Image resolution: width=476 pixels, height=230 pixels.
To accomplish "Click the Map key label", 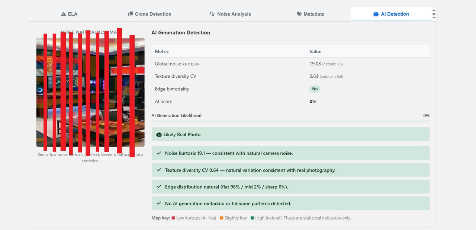I will click(161, 218).
